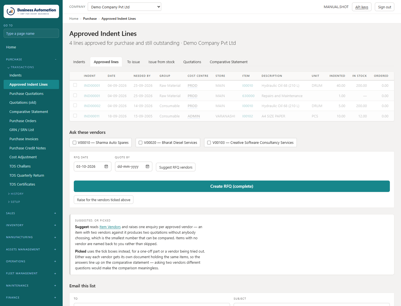Click the Suggest RFQ vendors button
Viewport: 401px width, 306px height.
pos(176,167)
